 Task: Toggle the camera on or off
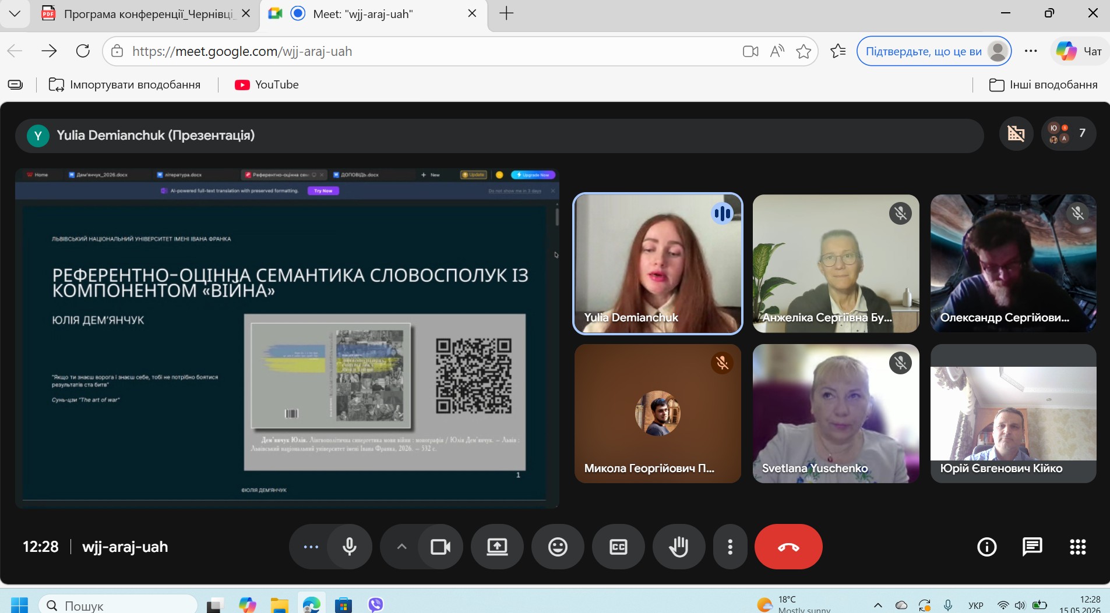click(x=441, y=547)
